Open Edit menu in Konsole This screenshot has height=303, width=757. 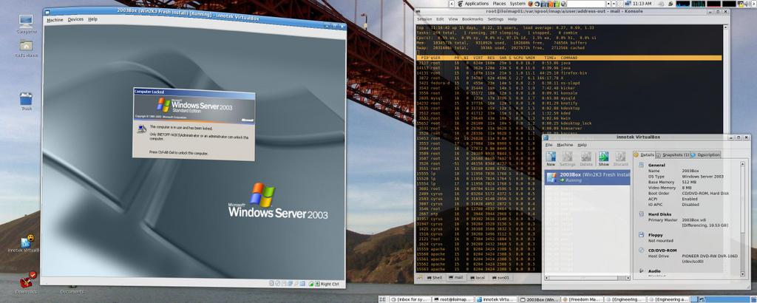click(440, 19)
